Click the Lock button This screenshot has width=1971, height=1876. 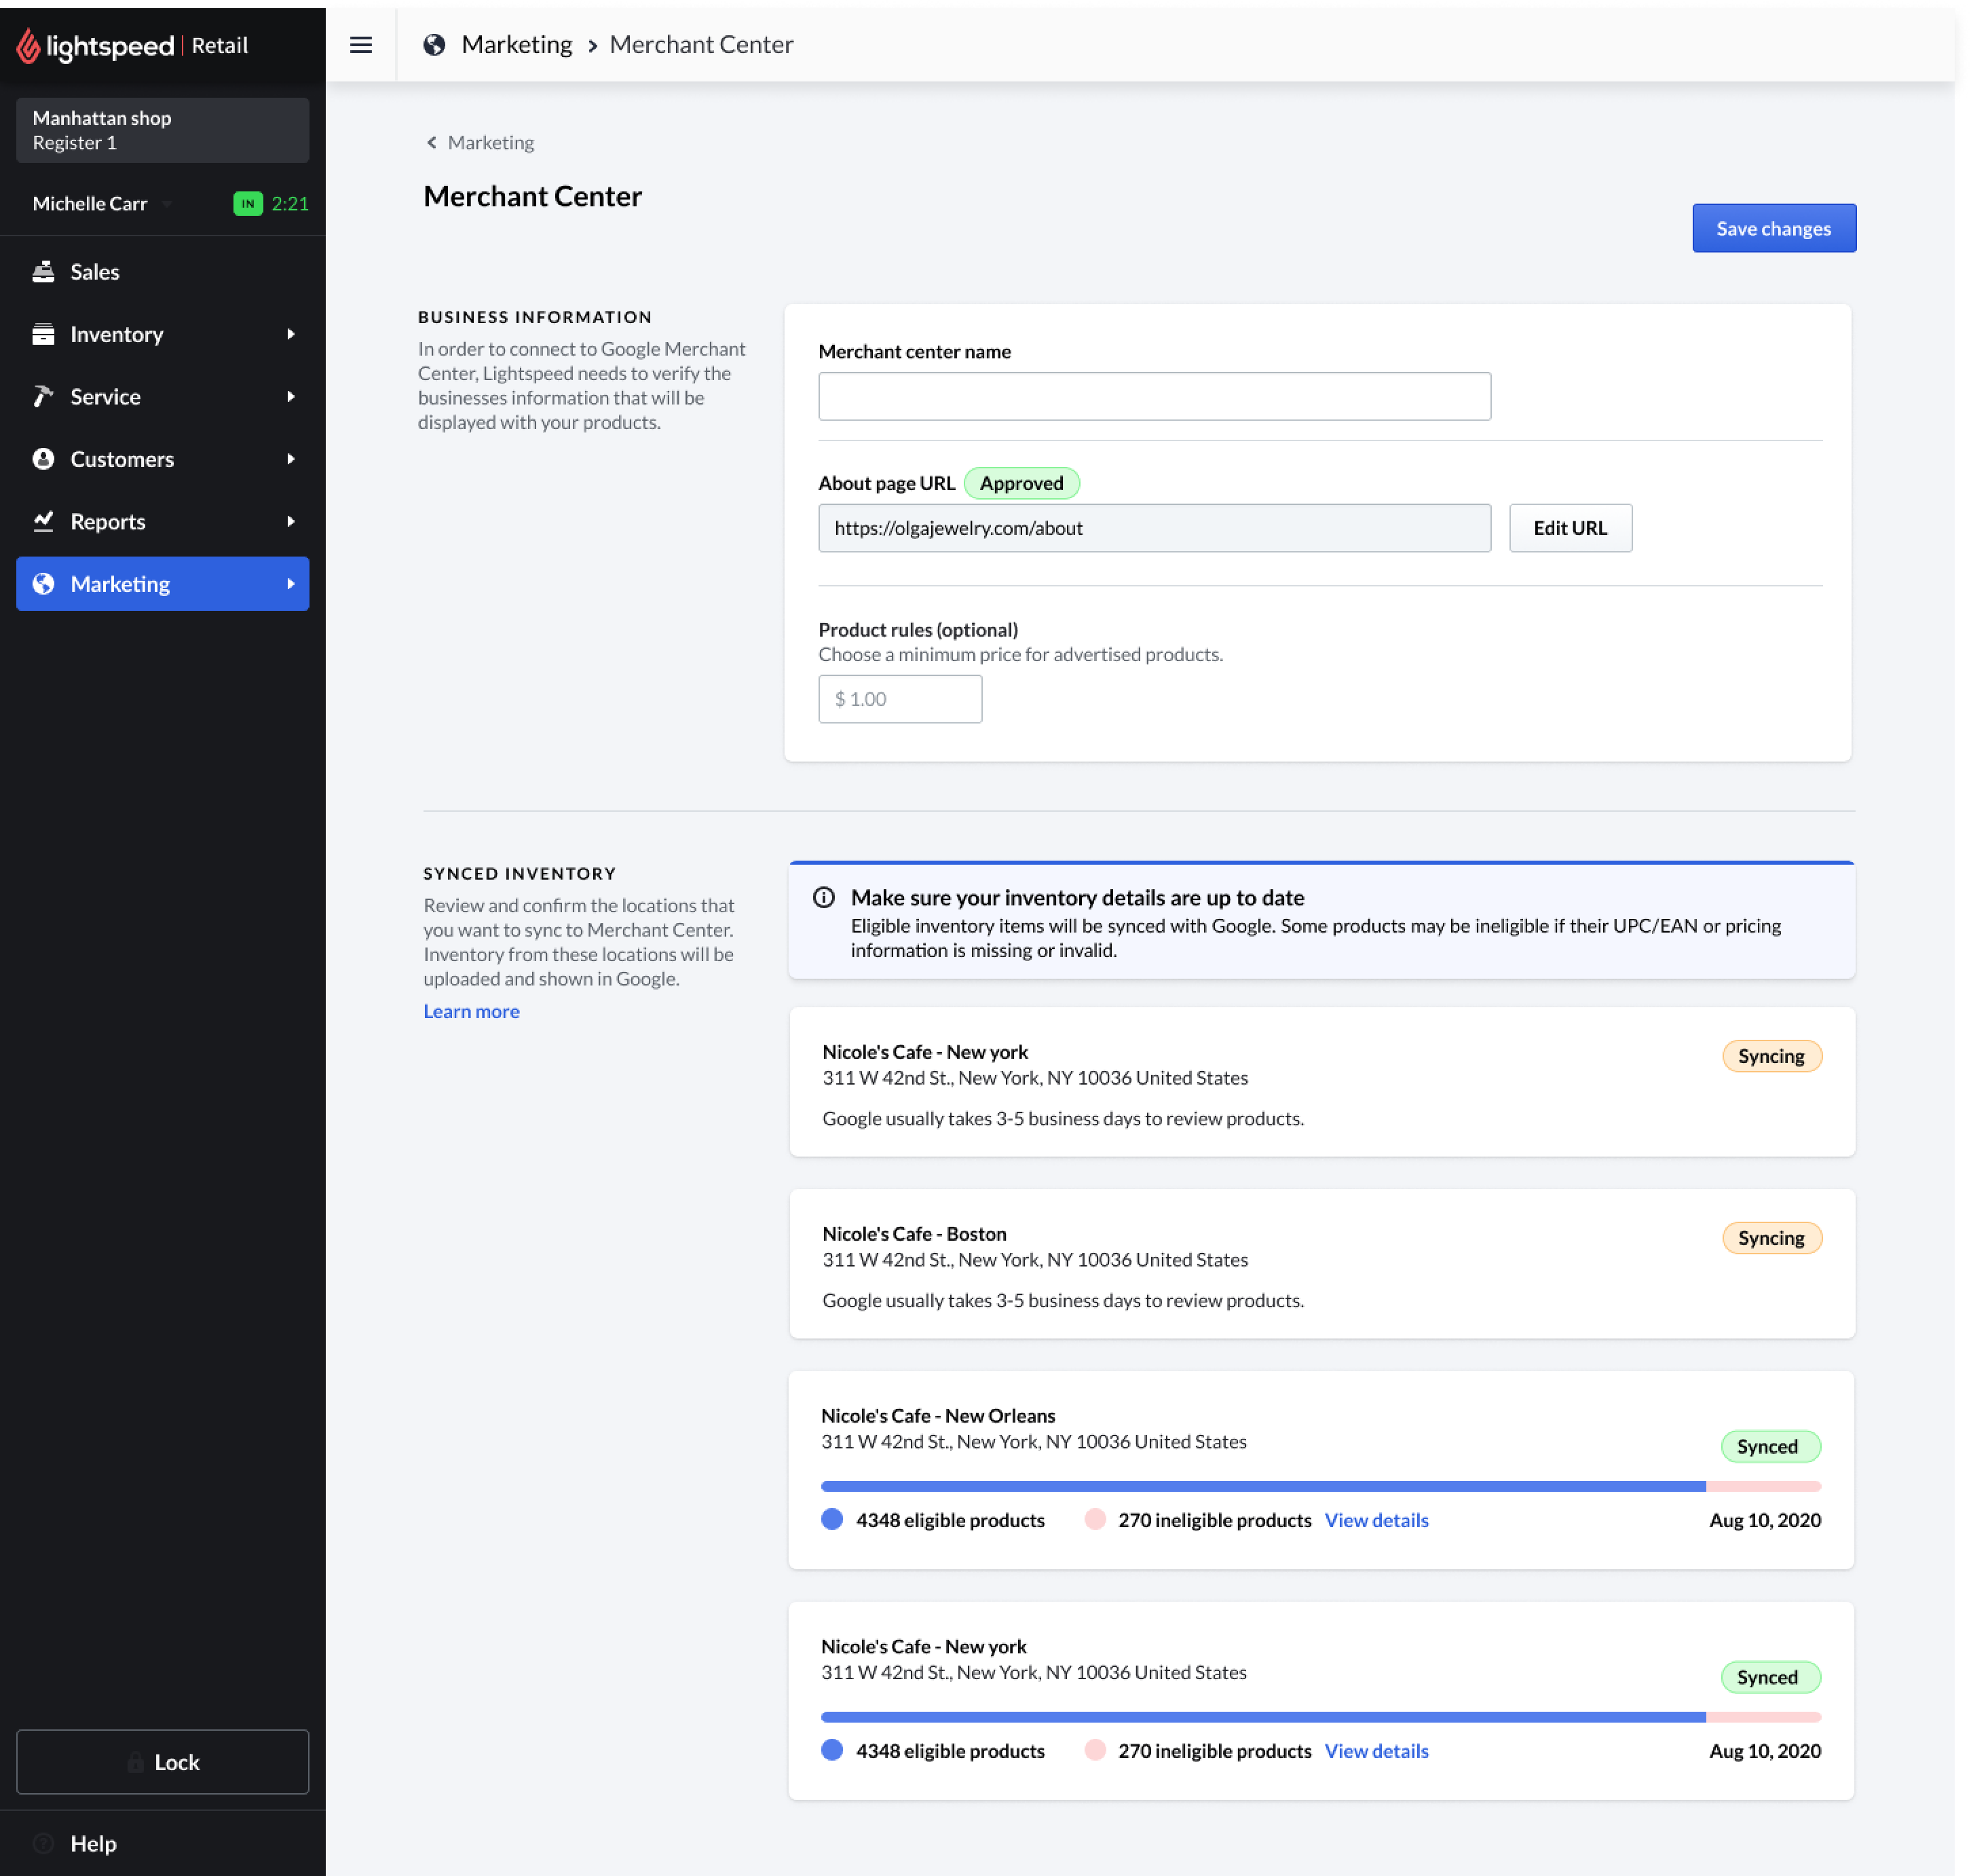(x=163, y=1762)
